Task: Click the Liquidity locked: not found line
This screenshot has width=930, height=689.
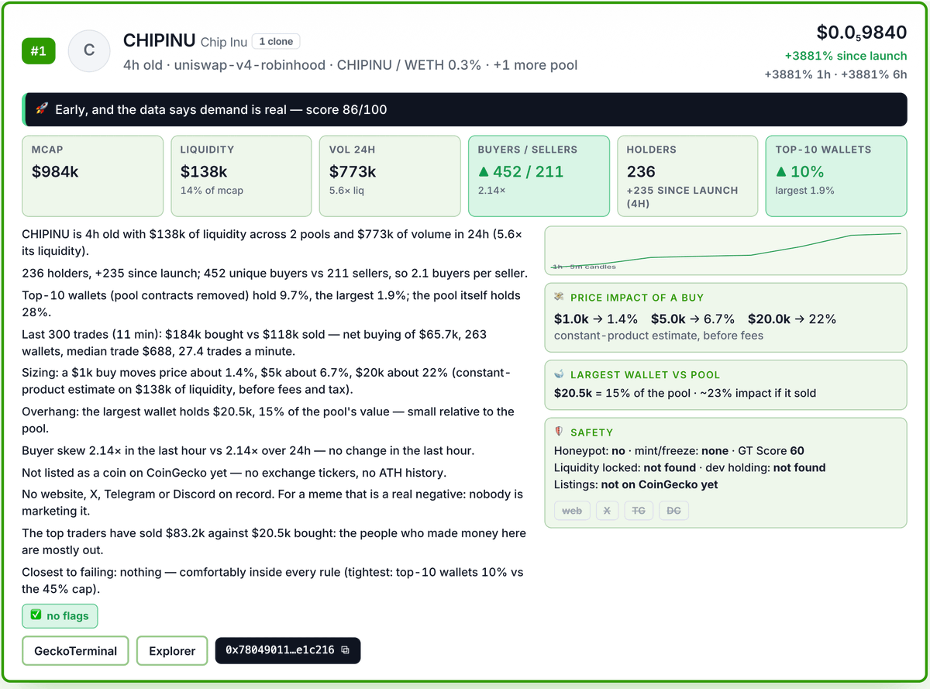Action: [x=690, y=467]
